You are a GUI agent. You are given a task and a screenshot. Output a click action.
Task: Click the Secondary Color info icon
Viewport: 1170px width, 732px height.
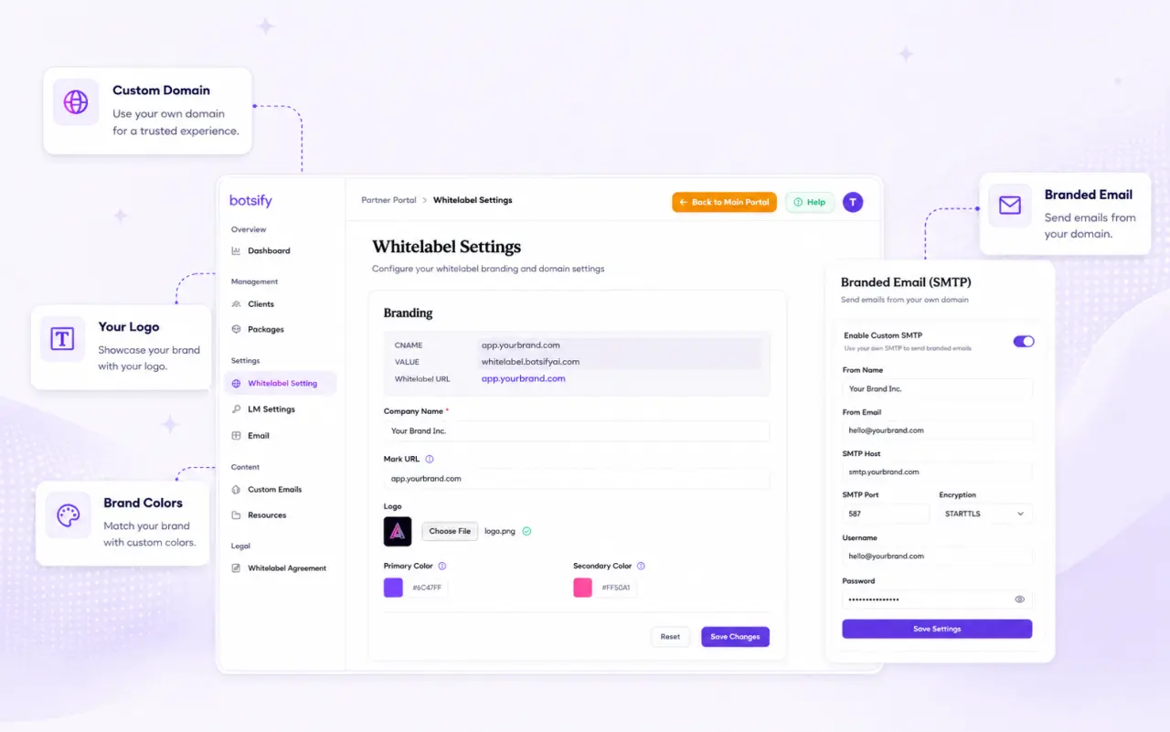(x=641, y=567)
